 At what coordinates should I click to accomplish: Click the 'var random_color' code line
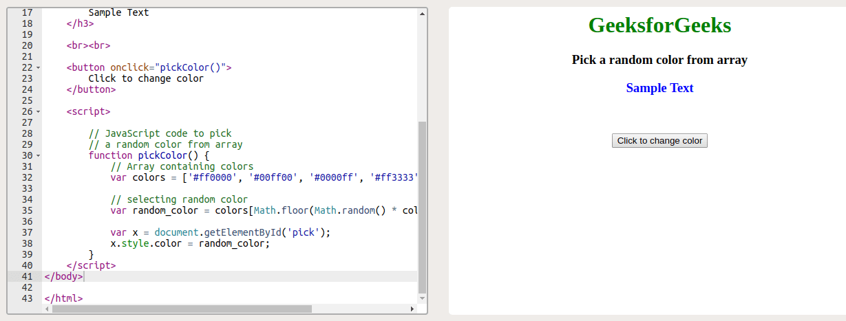[x=264, y=210]
